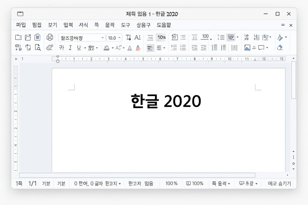Open the 보기 menu

click(53, 25)
